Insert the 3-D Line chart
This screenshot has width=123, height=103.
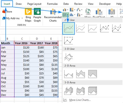click(69, 57)
